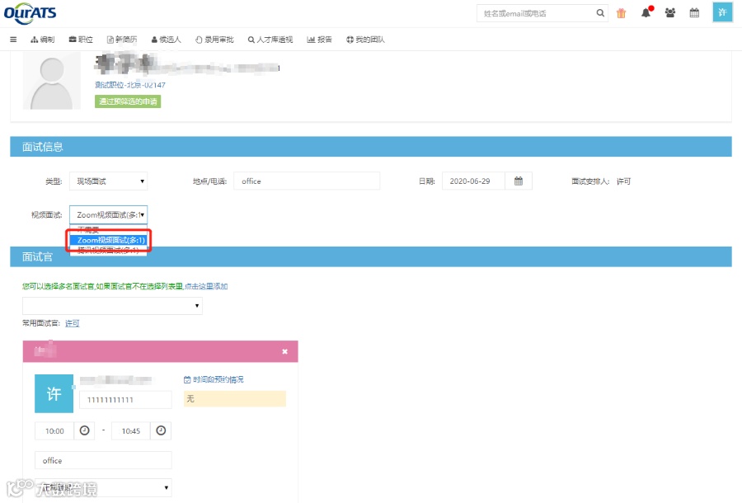Click the 通过预筛选的申请 status badge

click(x=128, y=101)
